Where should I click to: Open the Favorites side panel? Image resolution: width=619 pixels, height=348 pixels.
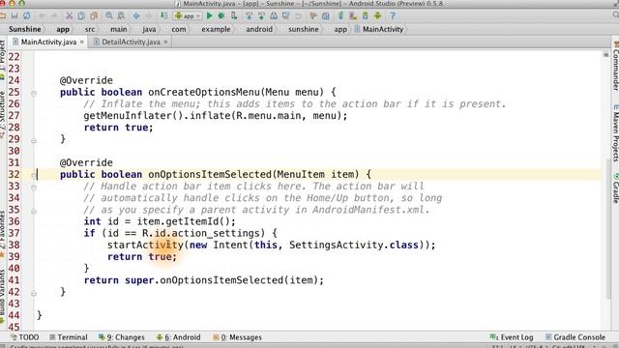pyautogui.click(x=3, y=234)
